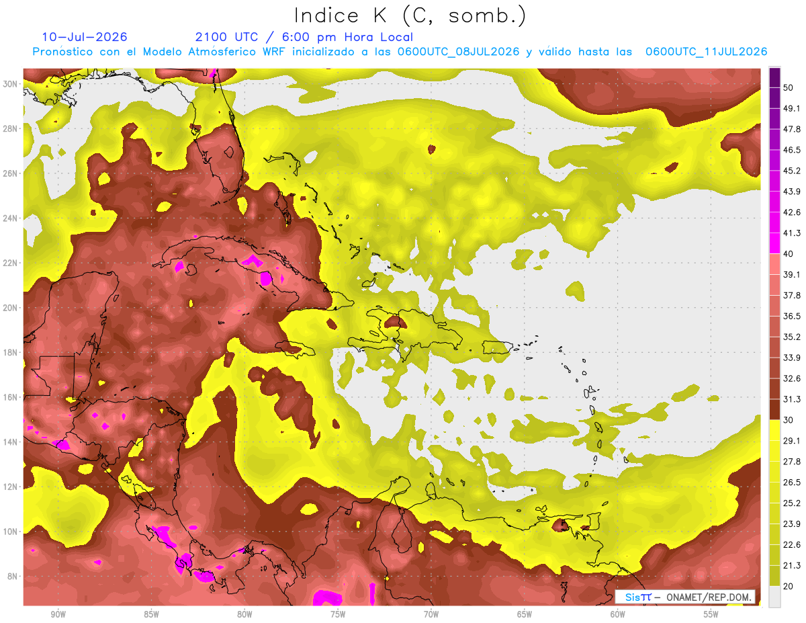Click the 75W longitude label
This screenshot has width=806, height=623.
(338, 614)
